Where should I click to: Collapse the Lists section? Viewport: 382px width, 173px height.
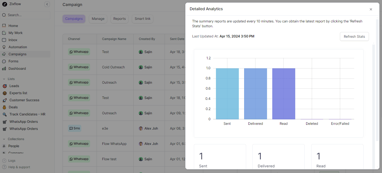pyautogui.click(x=4, y=79)
